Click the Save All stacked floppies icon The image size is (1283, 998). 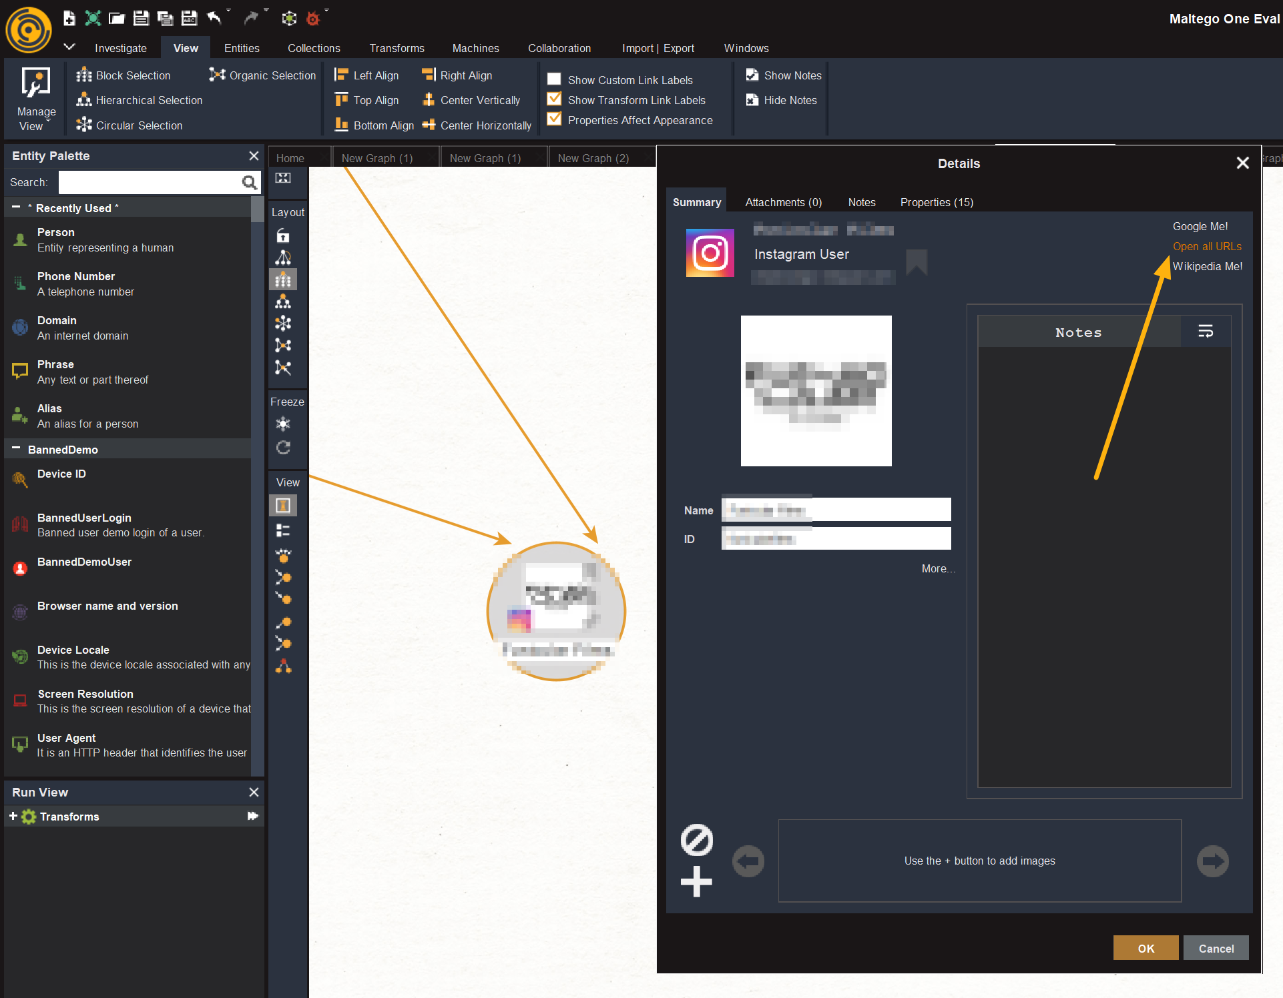tap(165, 18)
